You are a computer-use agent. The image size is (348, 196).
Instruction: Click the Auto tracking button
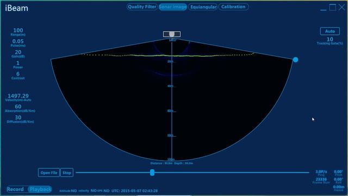tap(330, 31)
